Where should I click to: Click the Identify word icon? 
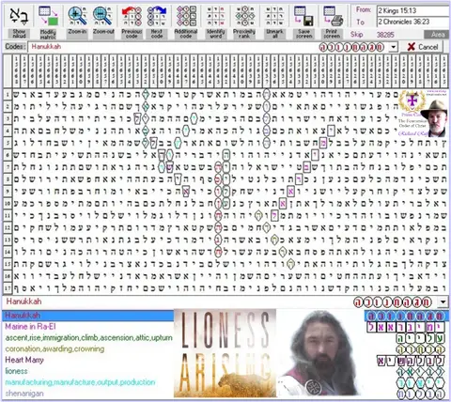pyautogui.click(x=215, y=16)
